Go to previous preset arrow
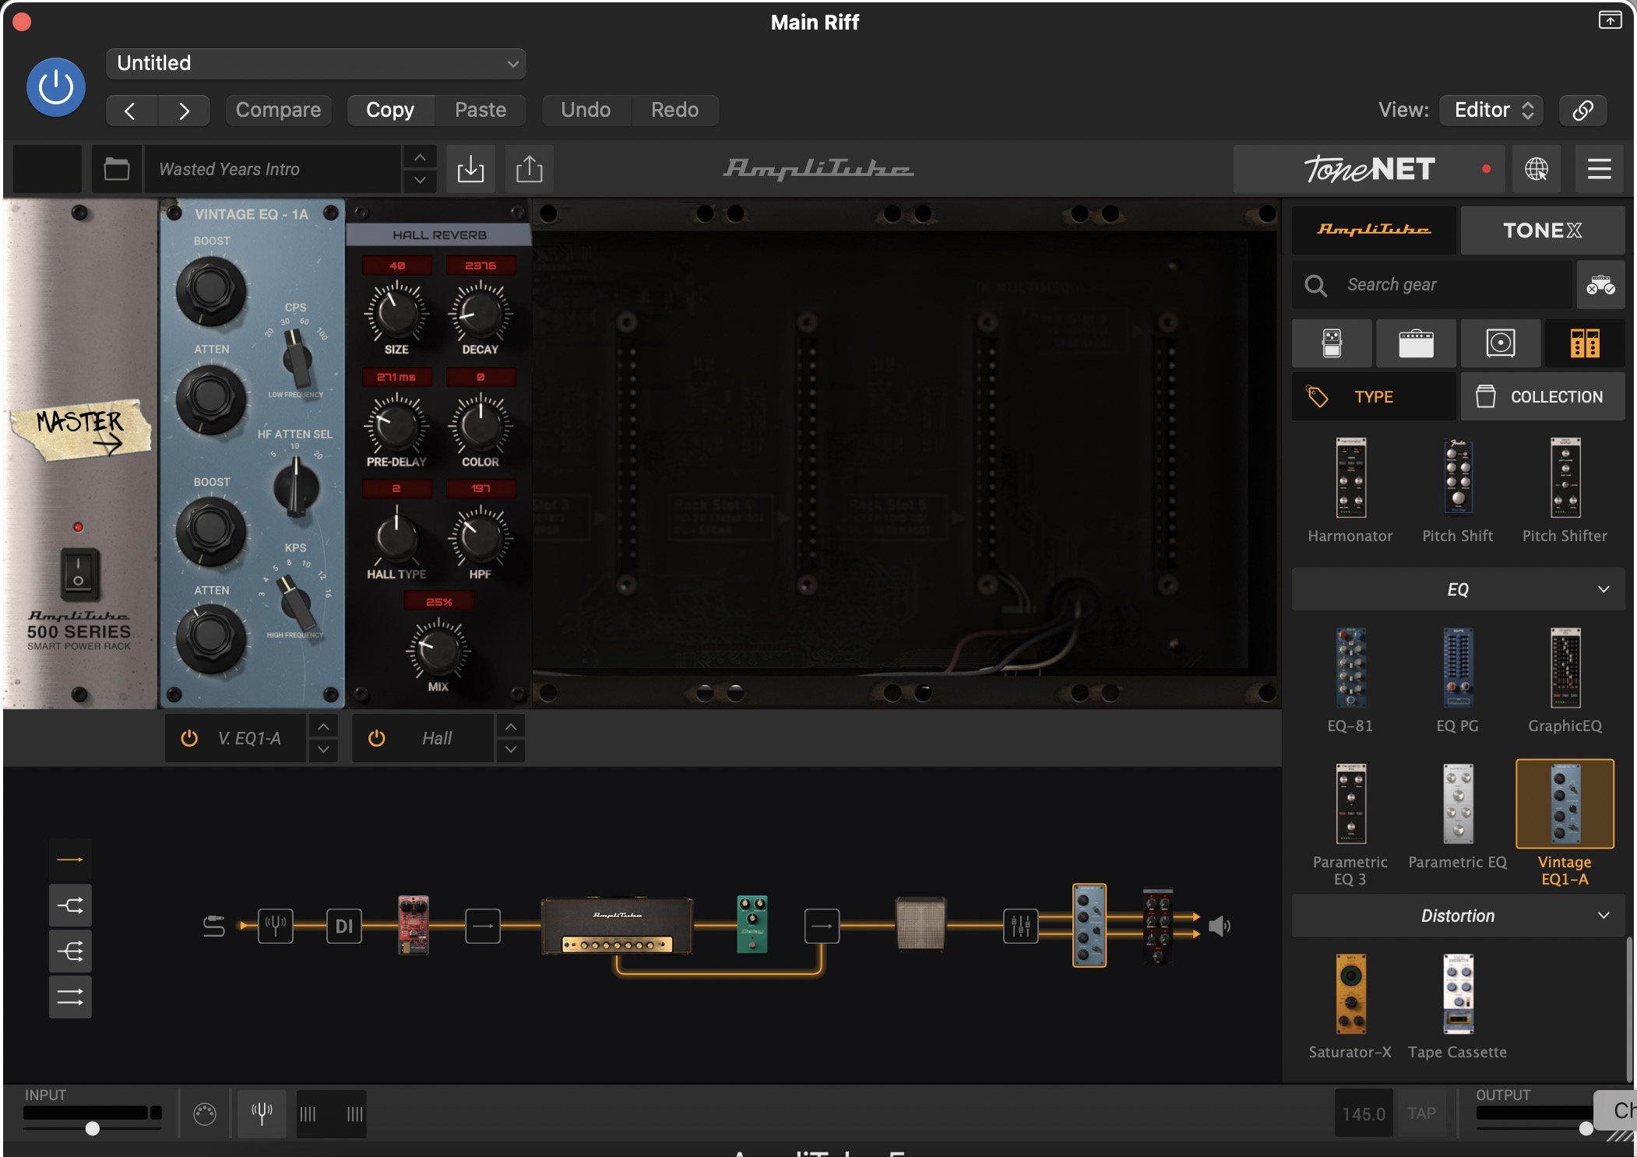The height and width of the screenshot is (1157, 1637). click(x=131, y=111)
